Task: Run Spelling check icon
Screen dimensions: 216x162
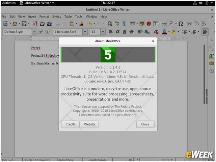Action: point(117,24)
